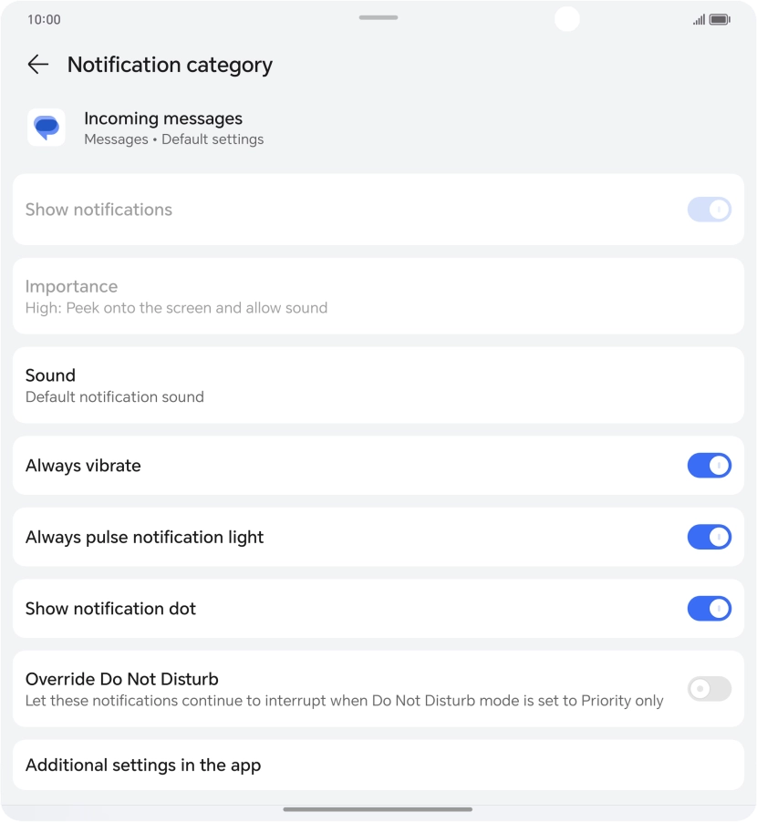Tap the Messages app icon

point(46,128)
